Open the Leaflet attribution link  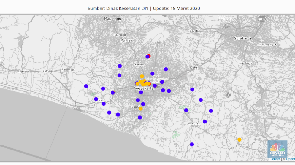[275, 159]
